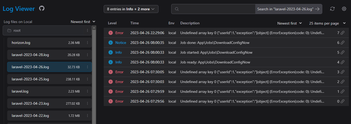The width and height of the screenshot is (351, 124).
Task: Click the root folder icon
Action: 9,30
